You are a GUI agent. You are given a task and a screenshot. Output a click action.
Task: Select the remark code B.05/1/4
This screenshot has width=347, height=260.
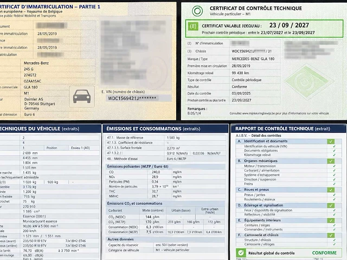[x=194, y=113]
